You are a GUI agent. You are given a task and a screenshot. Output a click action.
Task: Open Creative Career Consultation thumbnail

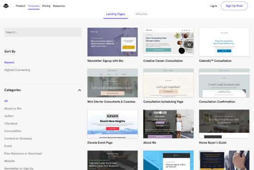tap(168, 42)
